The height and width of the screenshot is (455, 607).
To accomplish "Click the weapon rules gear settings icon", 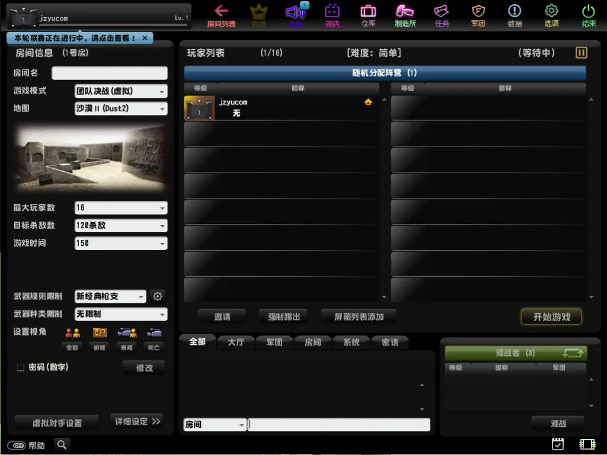I will pos(157,296).
